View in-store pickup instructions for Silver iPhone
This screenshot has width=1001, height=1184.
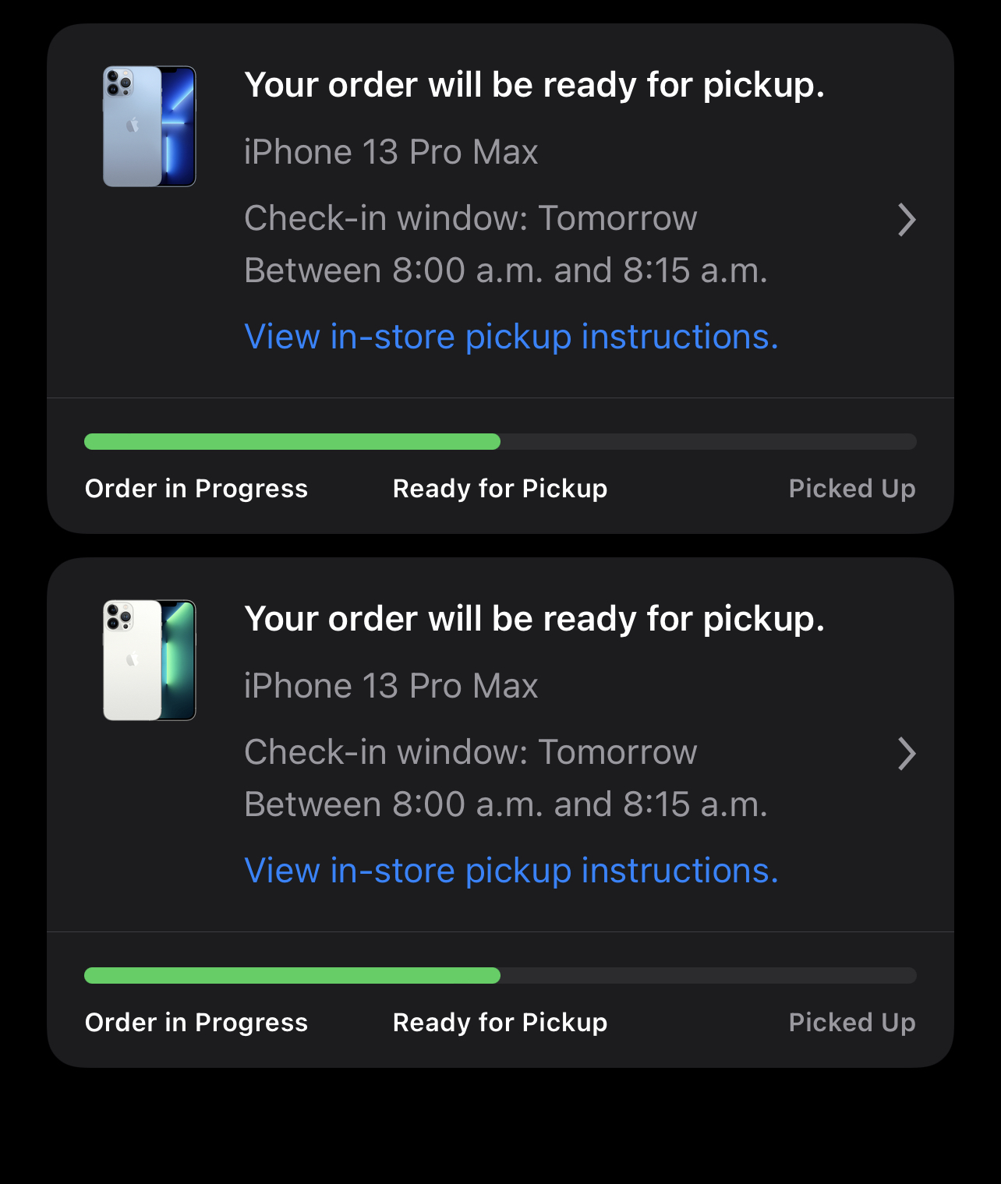511,871
